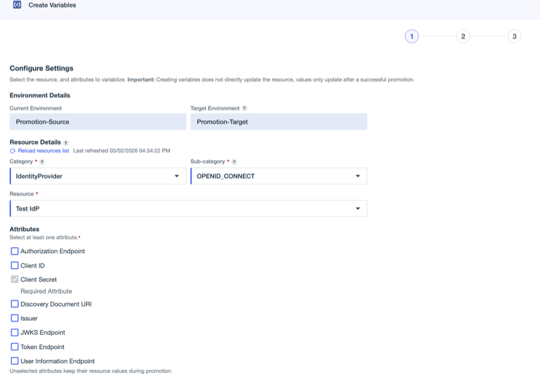Click the Environment Details heading
Screen dimensions: 540x374
coord(40,95)
